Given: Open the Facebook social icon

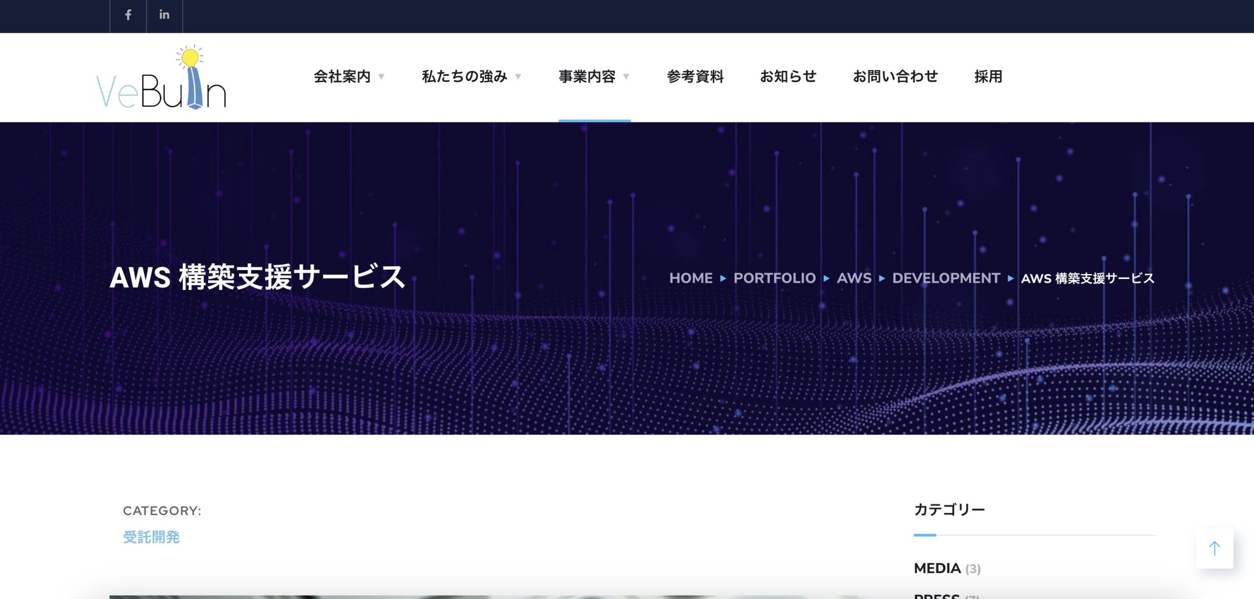Looking at the screenshot, I should pos(128,15).
